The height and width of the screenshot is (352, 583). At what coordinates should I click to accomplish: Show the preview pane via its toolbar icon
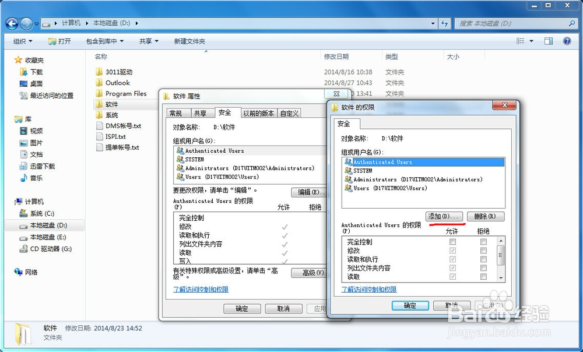point(548,41)
